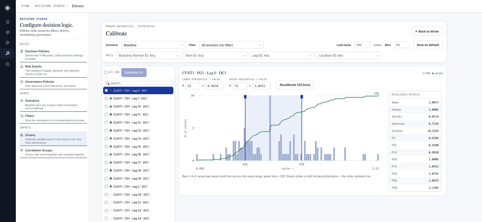Open Governance Policies section
The image size is (482, 222).
[x=53, y=84]
